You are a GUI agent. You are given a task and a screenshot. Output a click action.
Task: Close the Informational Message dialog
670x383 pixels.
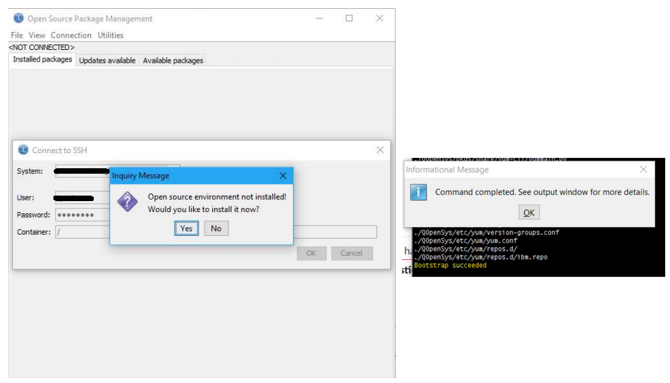[x=643, y=169]
